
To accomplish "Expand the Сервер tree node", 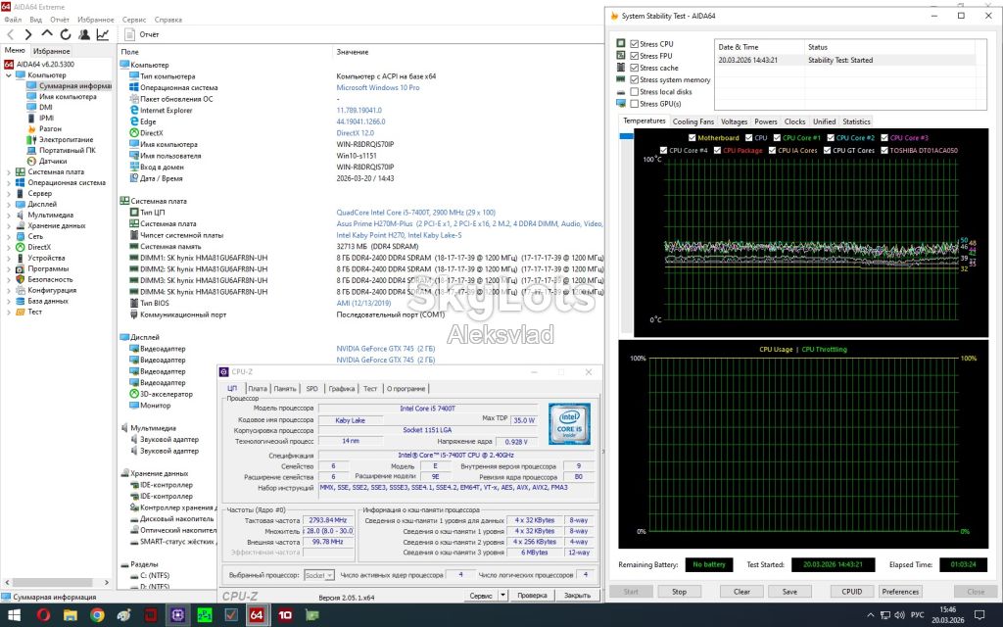I will click(8, 193).
